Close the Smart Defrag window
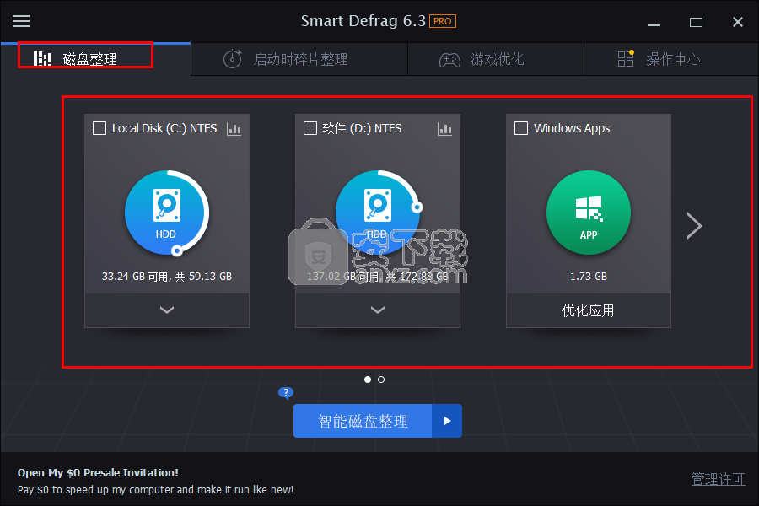Image resolution: width=759 pixels, height=506 pixels. [738, 22]
